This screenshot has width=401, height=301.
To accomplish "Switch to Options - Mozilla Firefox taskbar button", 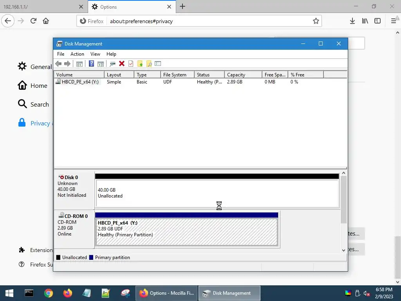I will click(x=166, y=293).
